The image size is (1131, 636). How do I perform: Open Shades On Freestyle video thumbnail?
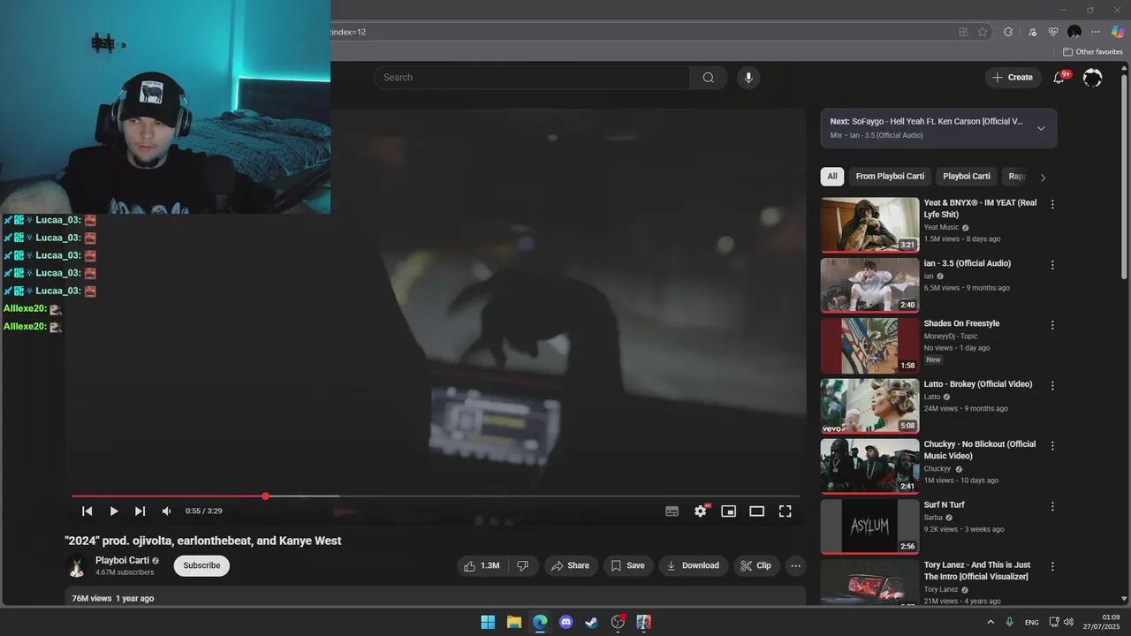(x=870, y=346)
